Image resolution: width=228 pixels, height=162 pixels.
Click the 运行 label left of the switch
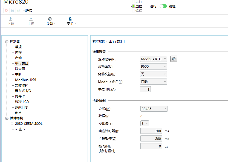coord(153,6)
